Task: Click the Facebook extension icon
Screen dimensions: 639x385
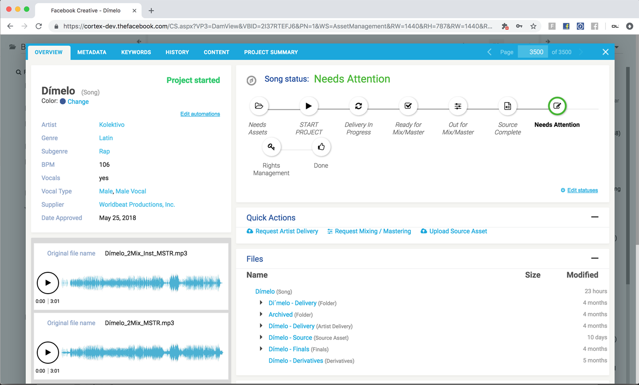Action: click(x=566, y=26)
